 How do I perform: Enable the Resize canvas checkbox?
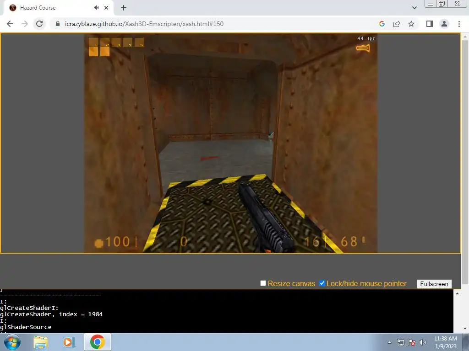tap(263, 283)
